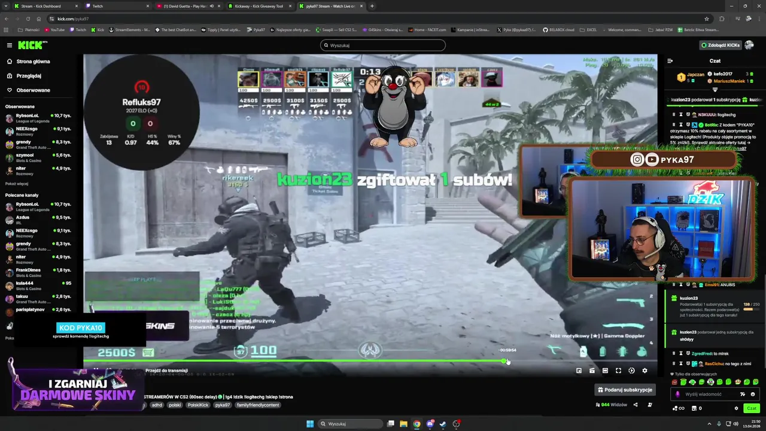Open the video player settings gear
This screenshot has height=431, width=766.
pyautogui.click(x=645, y=371)
